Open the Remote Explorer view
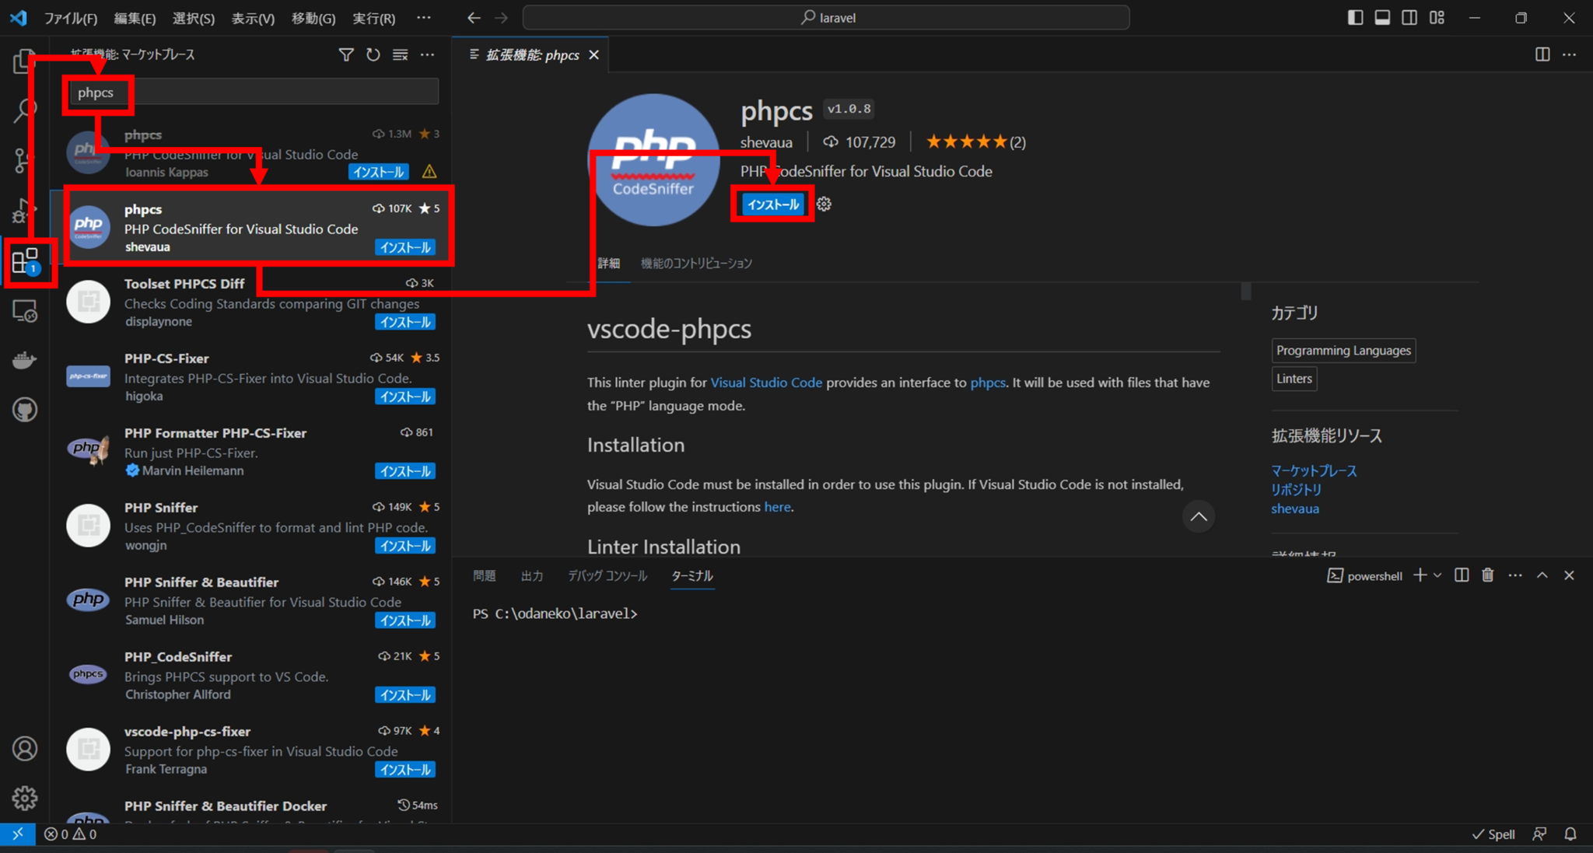Viewport: 1593px width, 853px height. (24, 312)
